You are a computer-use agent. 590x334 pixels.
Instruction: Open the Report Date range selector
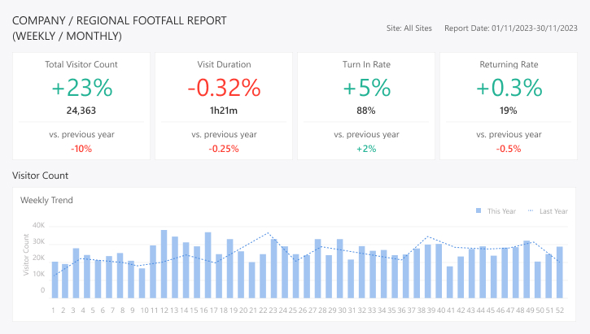[510, 28]
